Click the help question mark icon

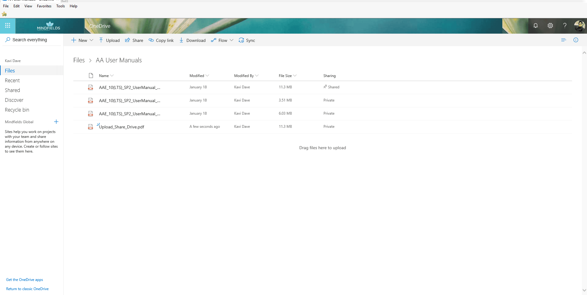[565, 26]
